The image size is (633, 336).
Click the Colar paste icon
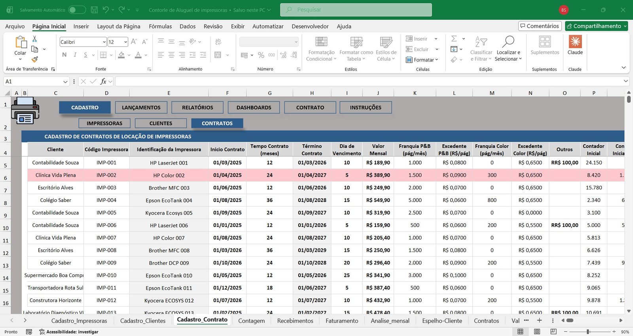pyautogui.click(x=20, y=43)
